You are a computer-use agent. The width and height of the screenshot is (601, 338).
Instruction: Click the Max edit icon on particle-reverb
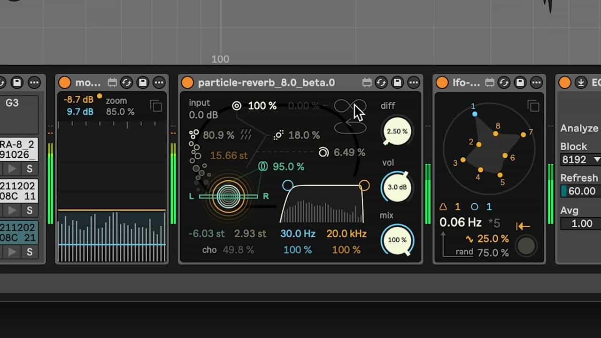tap(367, 83)
